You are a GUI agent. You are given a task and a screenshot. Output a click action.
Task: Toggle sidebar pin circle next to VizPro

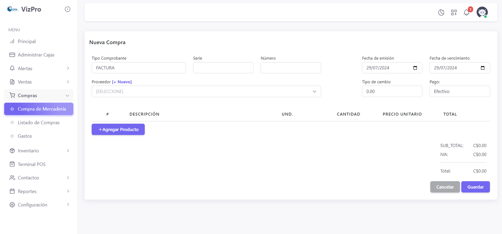(67, 9)
